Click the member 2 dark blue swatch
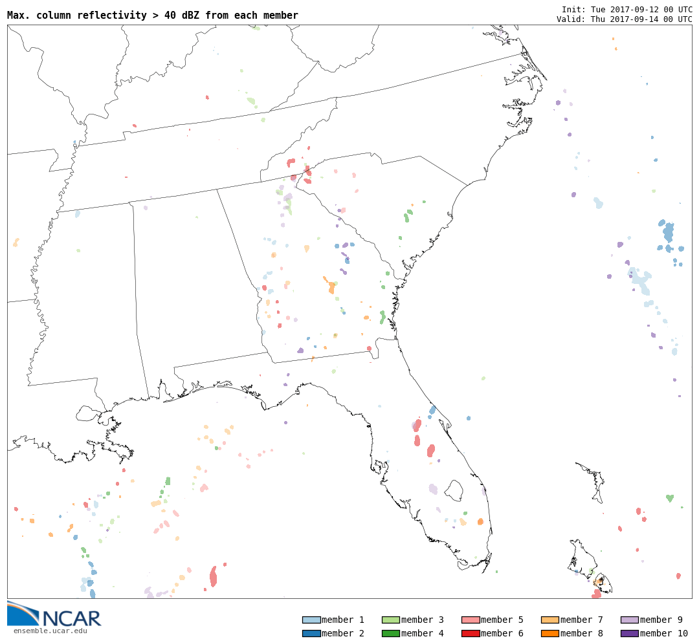Screen dimensions: 699x639 click(x=311, y=633)
